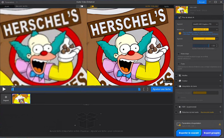Collapse Interpolation de trame section
This screenshot has height=138, width=224.
tap(220, 86)
